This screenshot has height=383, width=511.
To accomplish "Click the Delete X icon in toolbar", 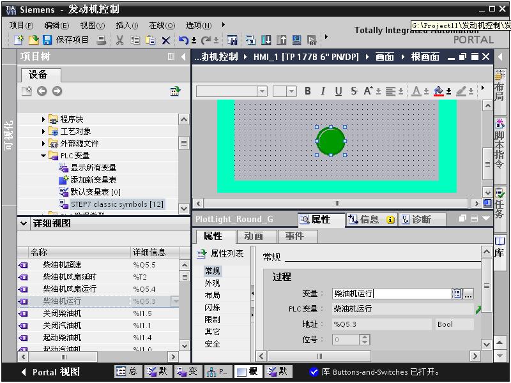I will point(166,40).
